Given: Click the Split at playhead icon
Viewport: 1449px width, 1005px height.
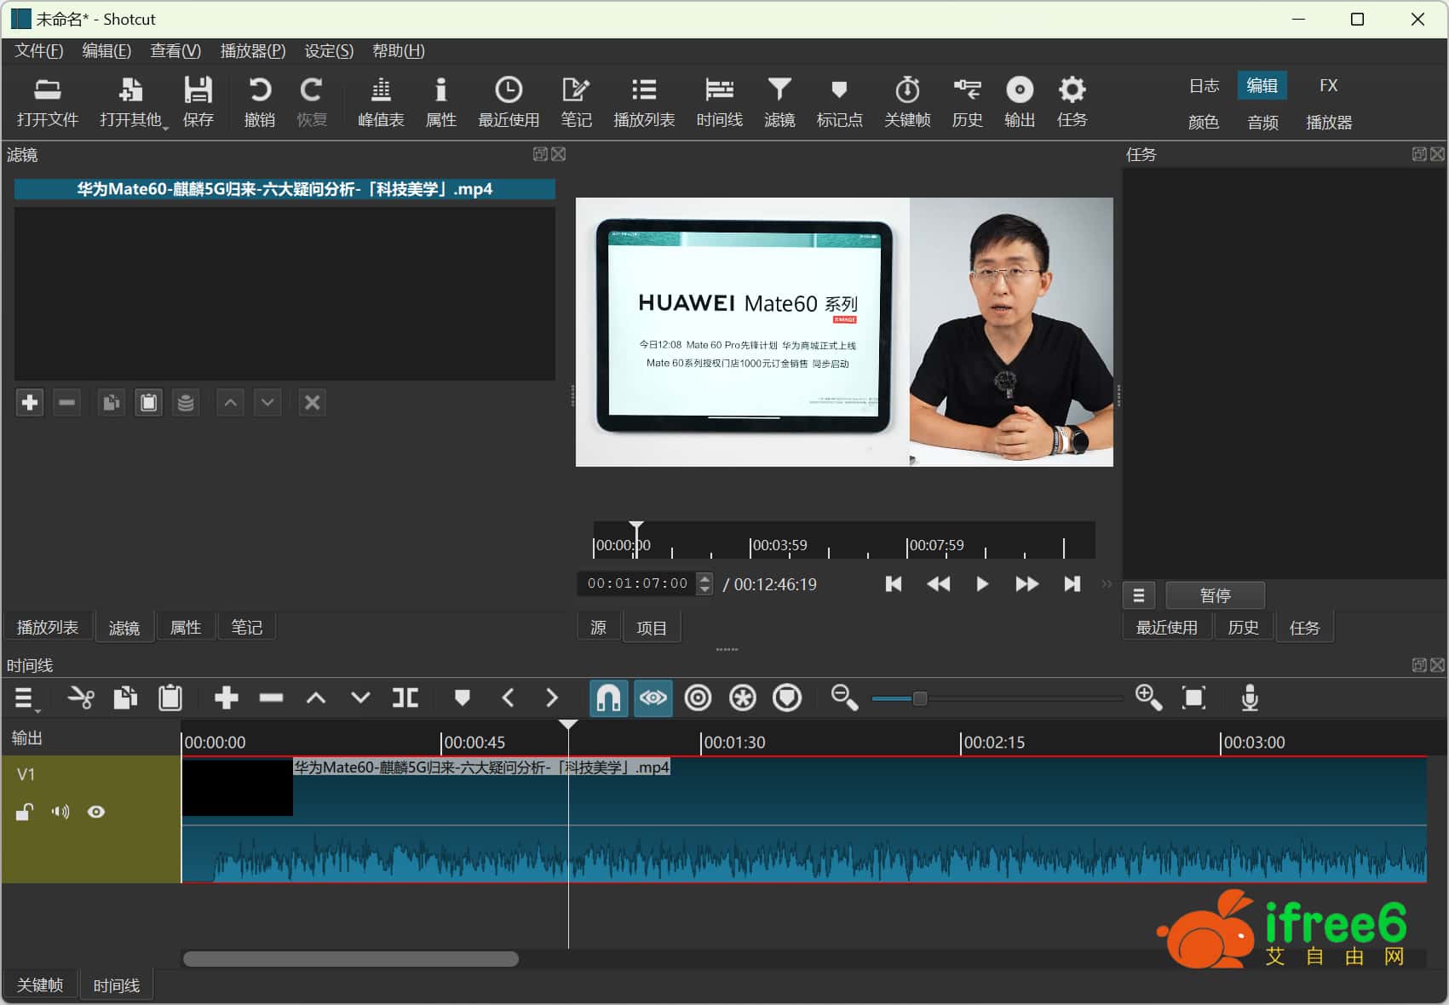Looking at the screenshot, I should point(405,698).
